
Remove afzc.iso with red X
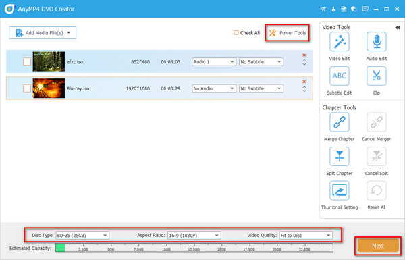[304, 55]
